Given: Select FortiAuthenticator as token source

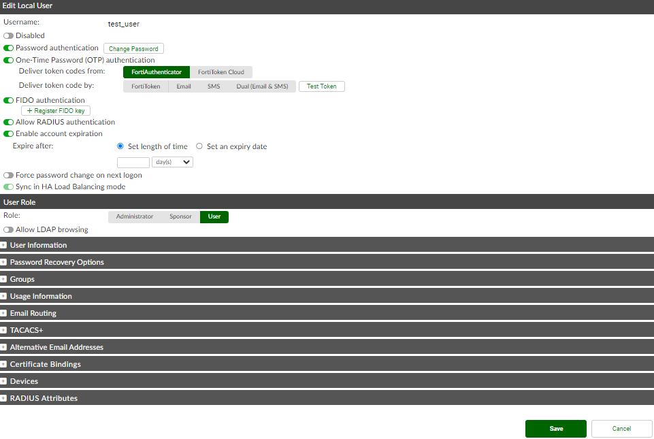Looking at the screenshot, I should click(x=157, y=72).
